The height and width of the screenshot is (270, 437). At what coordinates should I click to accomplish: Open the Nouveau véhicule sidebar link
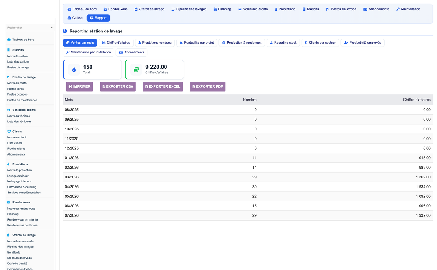pos(19,116)
